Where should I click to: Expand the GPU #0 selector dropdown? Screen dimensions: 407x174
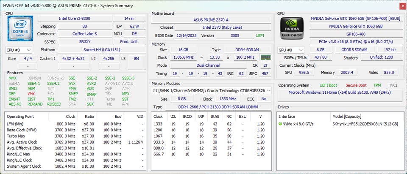pos(290,50)
